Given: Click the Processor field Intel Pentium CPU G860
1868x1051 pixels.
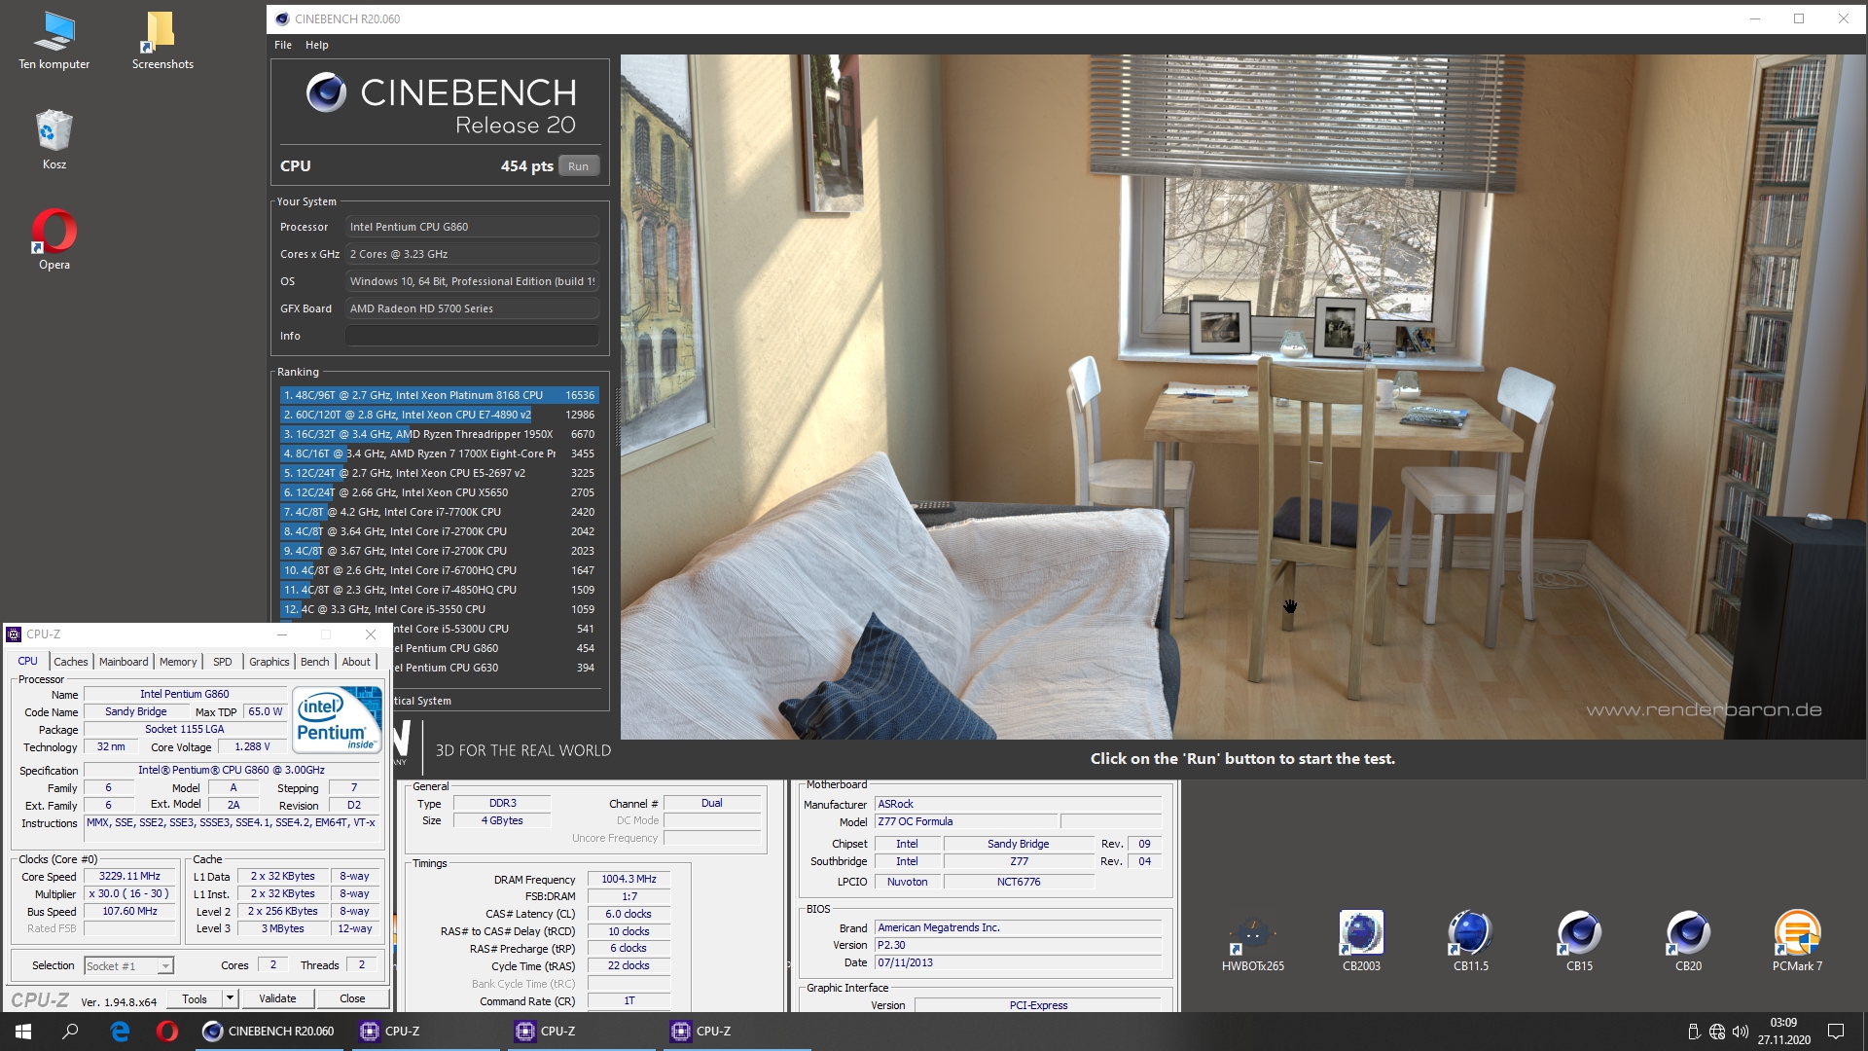Looking at the screenshot, I should (x=472, y=227).
